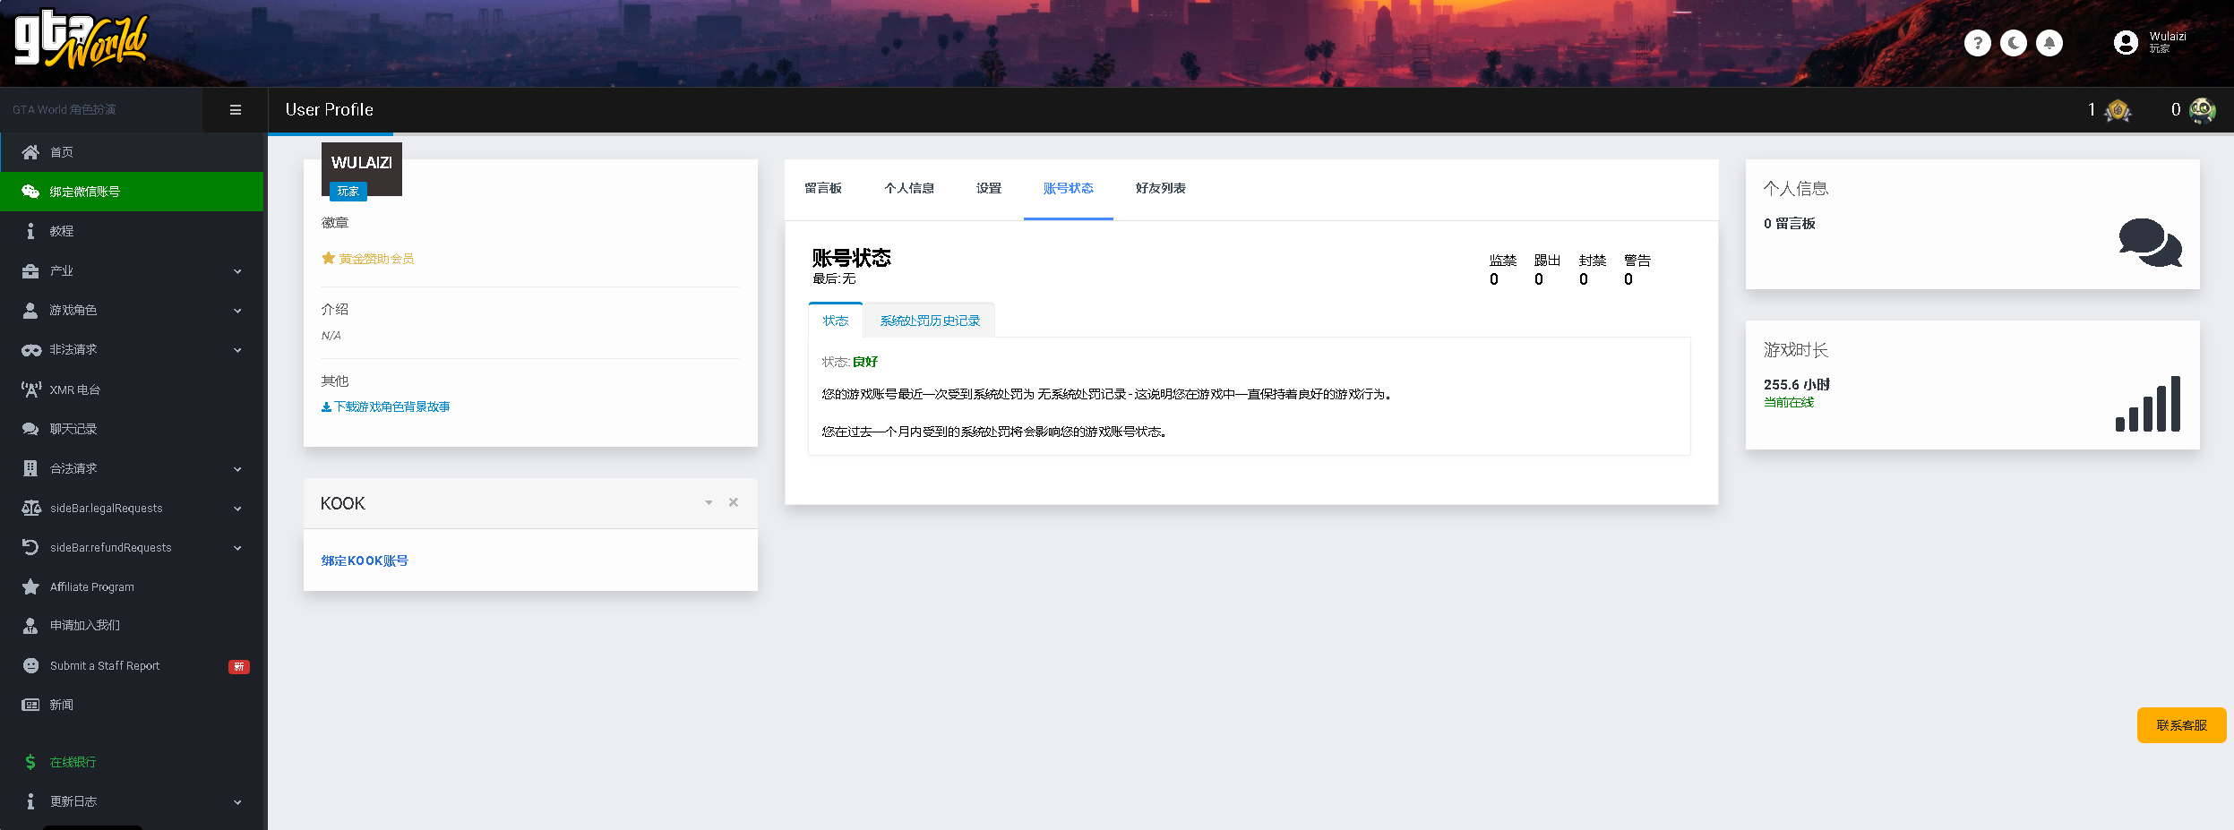2234x830 pixels.
Task: Click the info icon for 更新日志
Action: 30,801
